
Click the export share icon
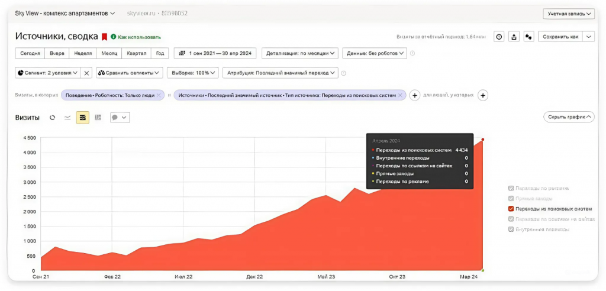514,37
